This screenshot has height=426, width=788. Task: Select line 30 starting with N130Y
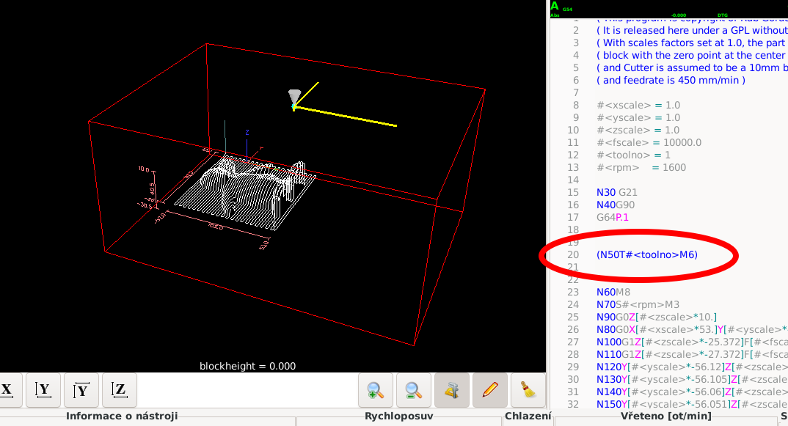[692, 380]
